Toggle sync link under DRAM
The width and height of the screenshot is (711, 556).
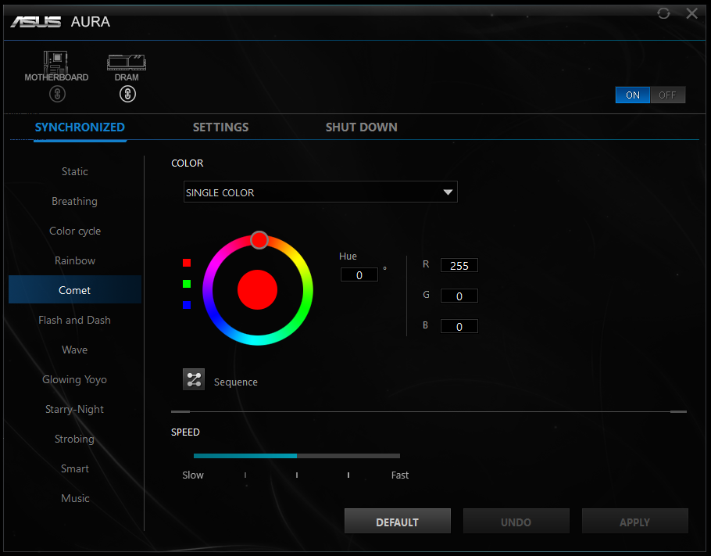click(127, 94)
